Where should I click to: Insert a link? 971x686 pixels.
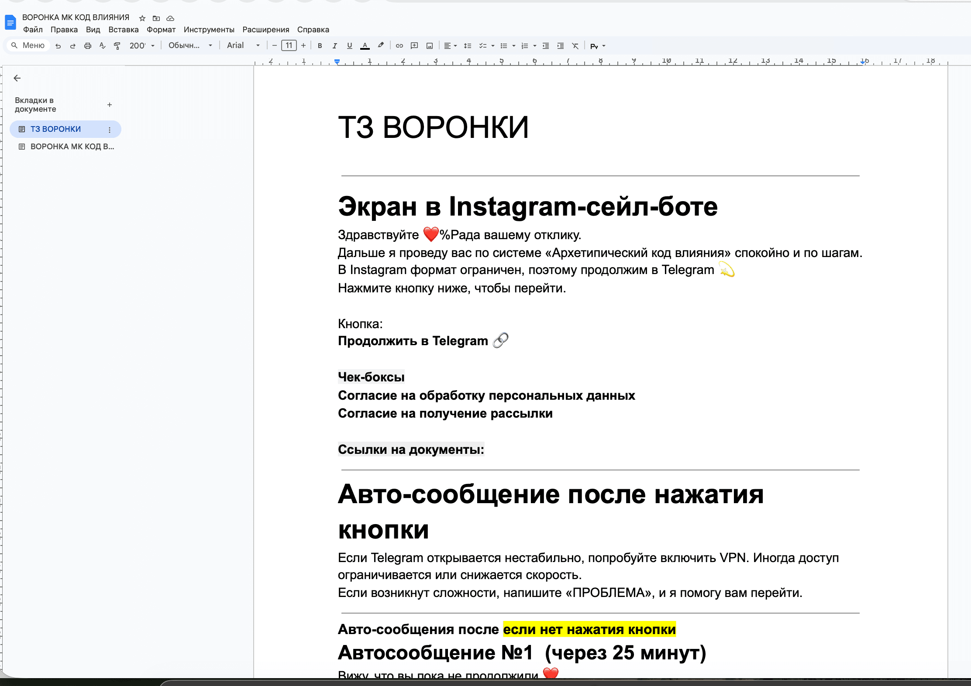(400, 45)
